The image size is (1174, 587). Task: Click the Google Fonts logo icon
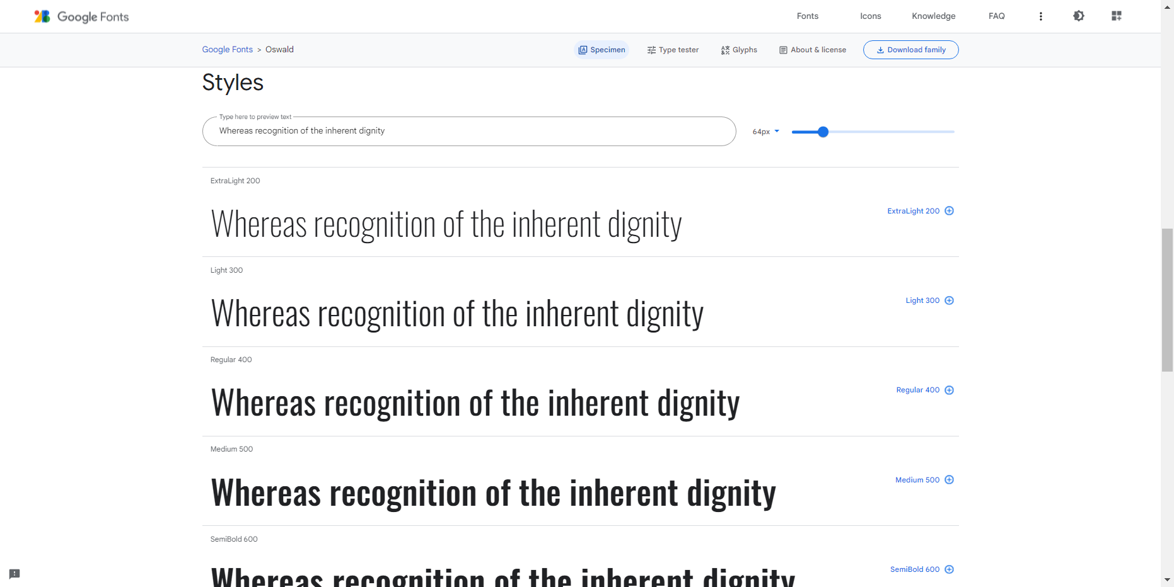pyautogui.click(x=42, y=16)
